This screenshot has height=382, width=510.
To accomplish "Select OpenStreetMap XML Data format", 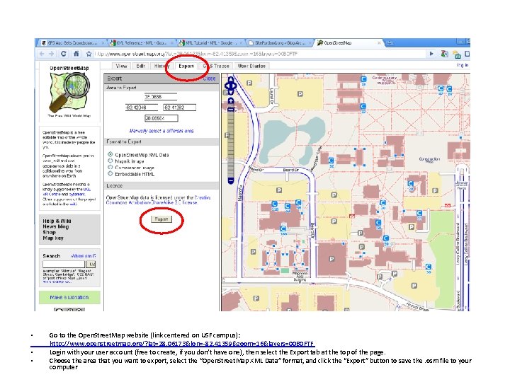I will coord(110,154).
